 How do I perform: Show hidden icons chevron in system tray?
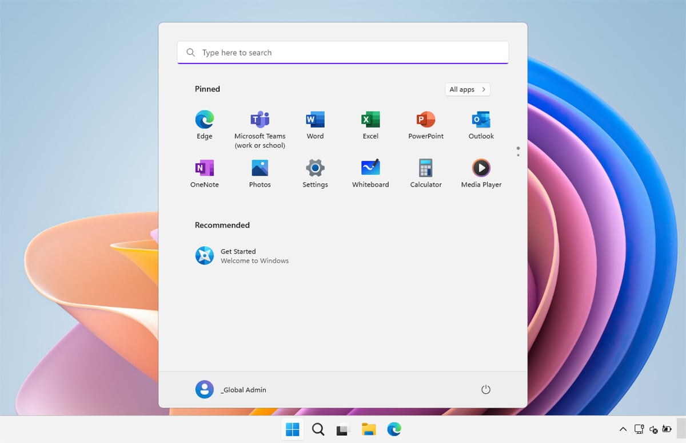click(x=623, y=429)
